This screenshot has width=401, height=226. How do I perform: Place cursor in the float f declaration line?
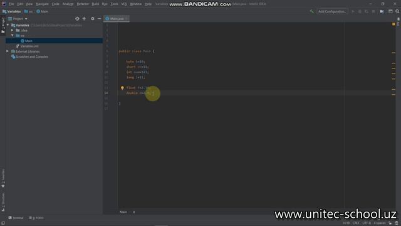(x=138, y=88)
